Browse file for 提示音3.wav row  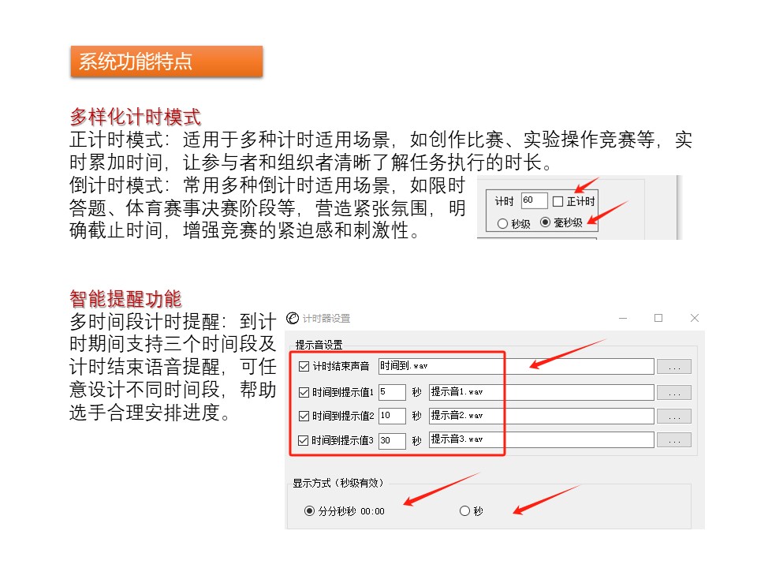click(x=674, y=439)
